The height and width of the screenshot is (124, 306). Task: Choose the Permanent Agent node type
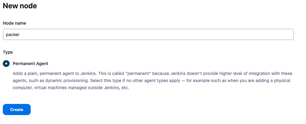pos(6,64)
